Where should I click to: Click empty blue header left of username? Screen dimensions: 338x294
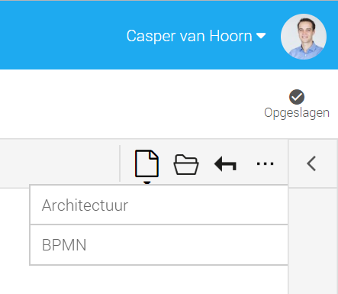pos(61,35)
